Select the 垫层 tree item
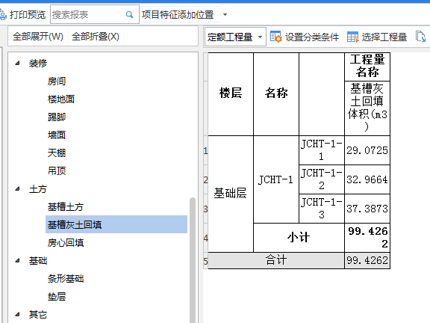This screenshot has width=430, height=323. pos(57,297)
